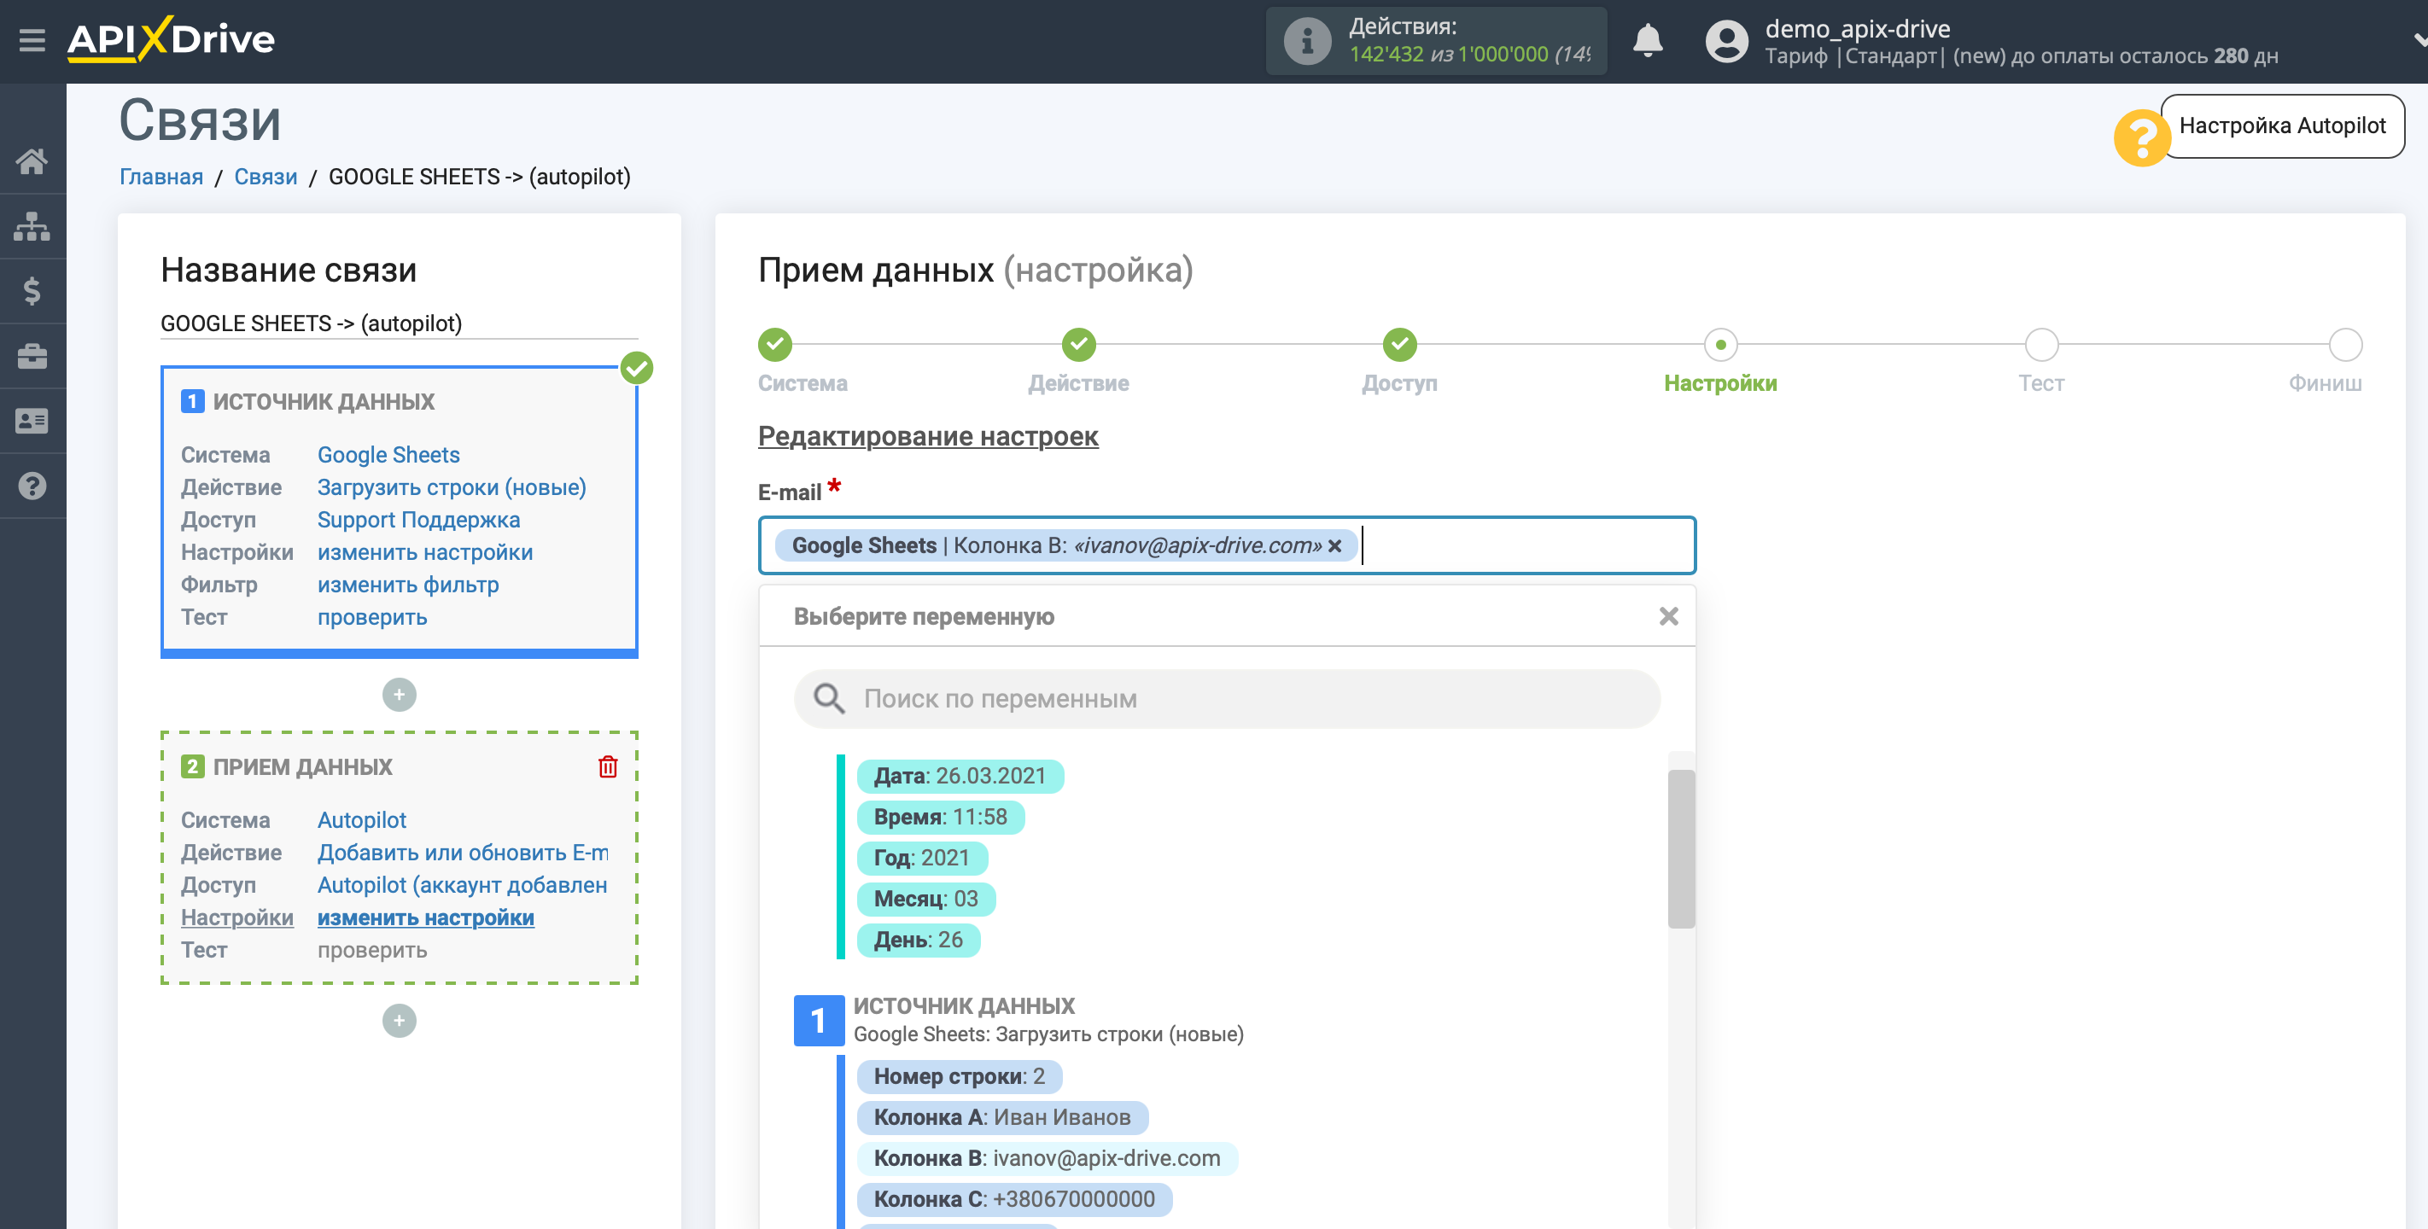Click ИСТОЧНИК ДАННЫХ header in variable list
Image resolution: width=2428 pixels, height=1229 pixels.
point(963,1005)
